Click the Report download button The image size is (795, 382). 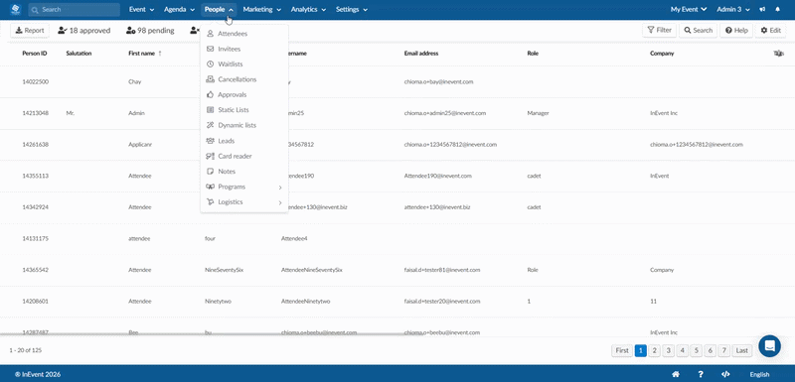point(30,31)
